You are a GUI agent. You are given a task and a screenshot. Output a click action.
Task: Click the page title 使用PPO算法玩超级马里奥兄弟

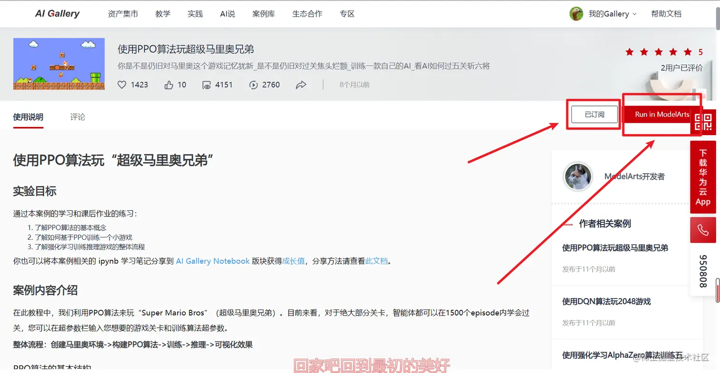[186, 49]
